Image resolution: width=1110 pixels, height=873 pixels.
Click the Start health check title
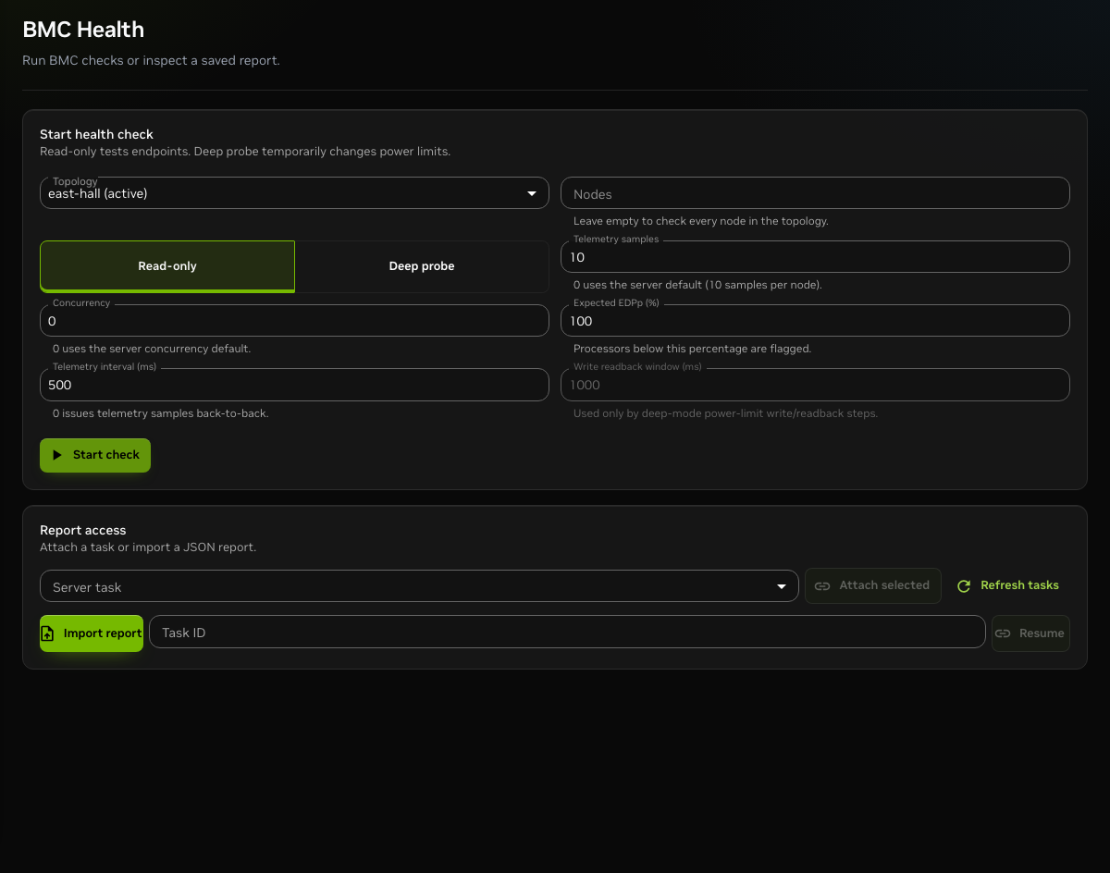click(x=96, y=134)
